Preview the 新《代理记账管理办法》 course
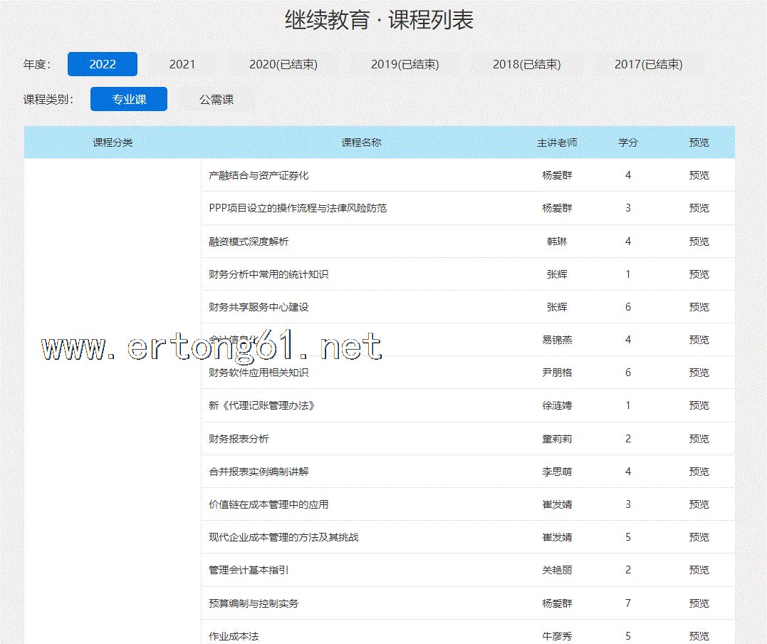Image resolution: width=767 pixels, height=644 pixels. pos(699,405)
